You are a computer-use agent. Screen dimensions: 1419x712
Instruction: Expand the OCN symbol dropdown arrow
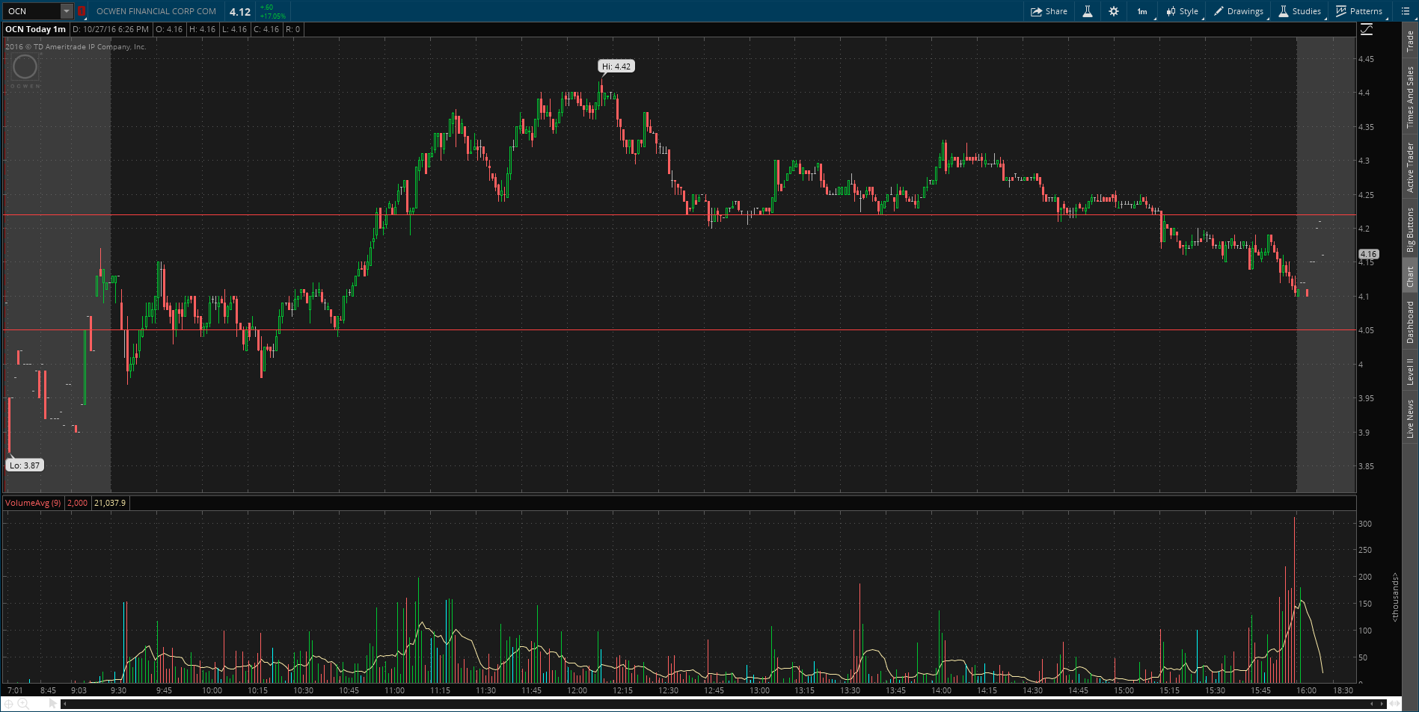[x=66, y=11]
